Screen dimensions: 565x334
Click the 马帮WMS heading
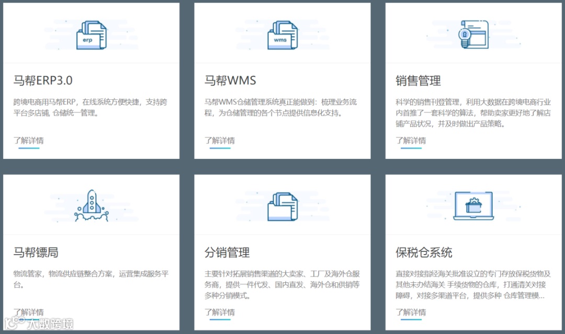(231, 80)
